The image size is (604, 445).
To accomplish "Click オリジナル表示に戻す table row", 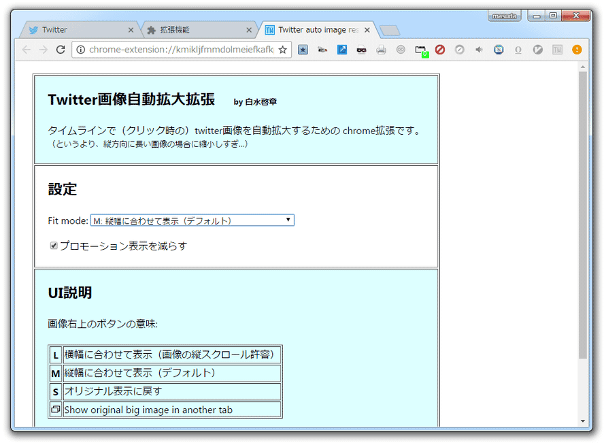I will pyautogui.click(x=172, y=392).
